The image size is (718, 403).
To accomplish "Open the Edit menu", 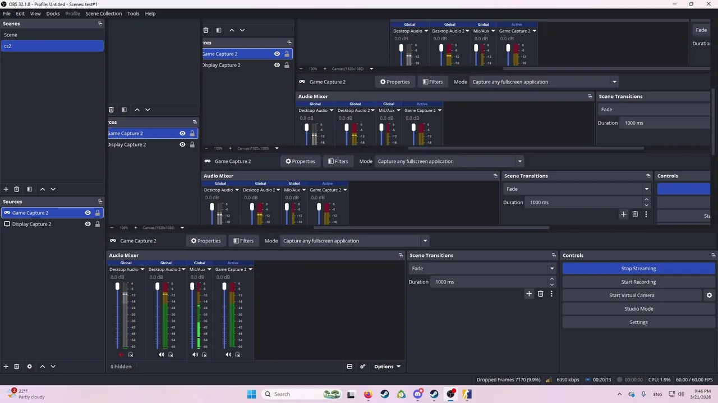I will click(20, 13).
